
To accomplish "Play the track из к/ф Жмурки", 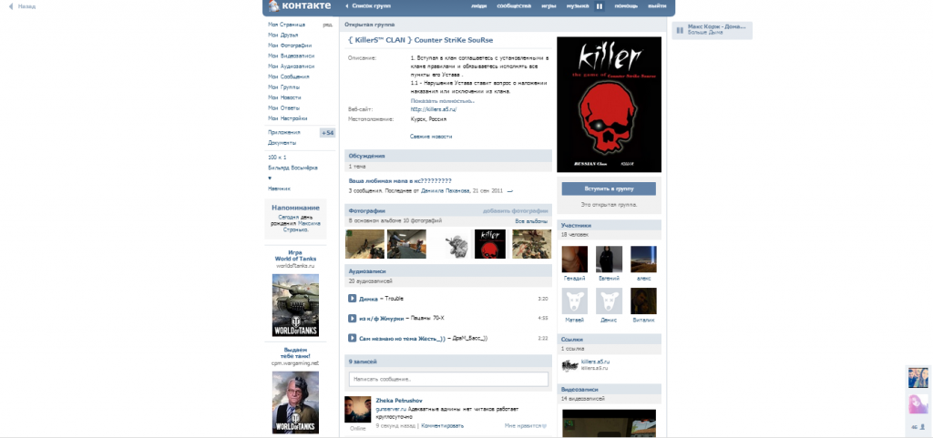I will click(x=352, y=319).
